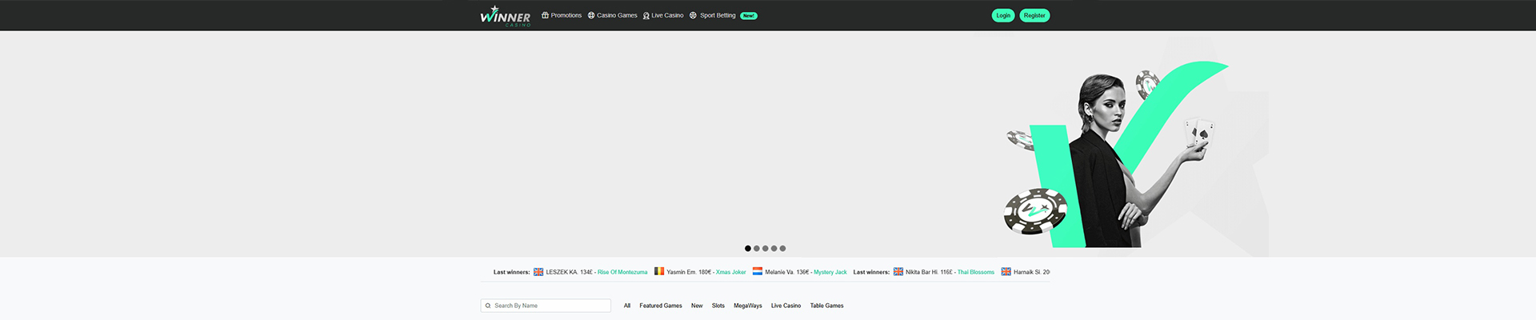Viewport: 1536px width, 320px height.
Task: Click the Winner Casino logo
Action: pos(505,16)
